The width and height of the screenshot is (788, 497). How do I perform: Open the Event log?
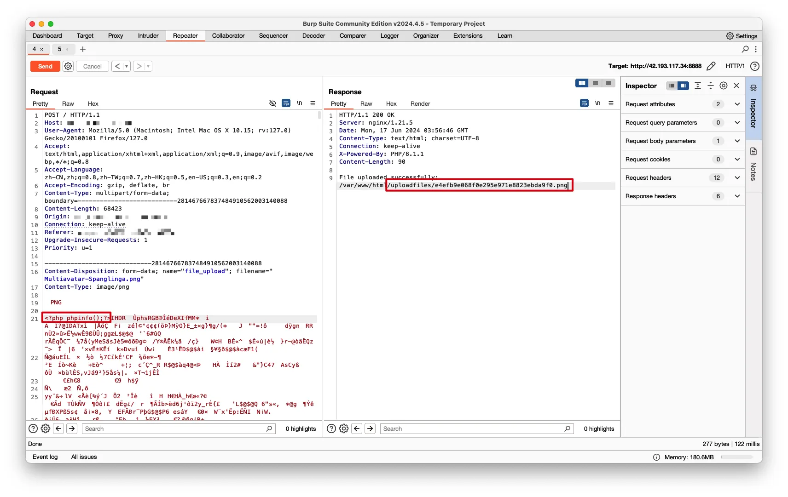tap(45, 457)
